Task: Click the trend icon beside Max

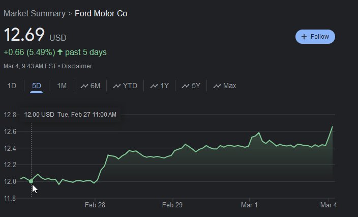Action: pos(217,86)
